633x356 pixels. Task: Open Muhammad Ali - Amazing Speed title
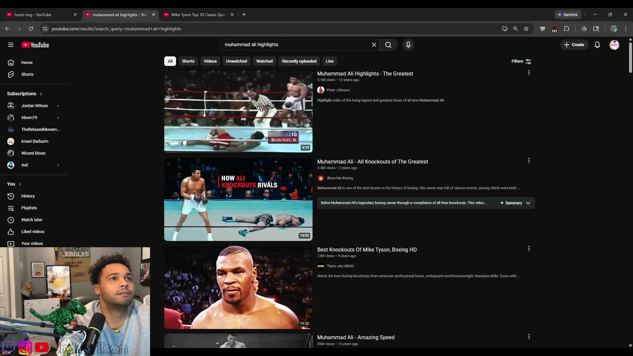tap(356, 337)
